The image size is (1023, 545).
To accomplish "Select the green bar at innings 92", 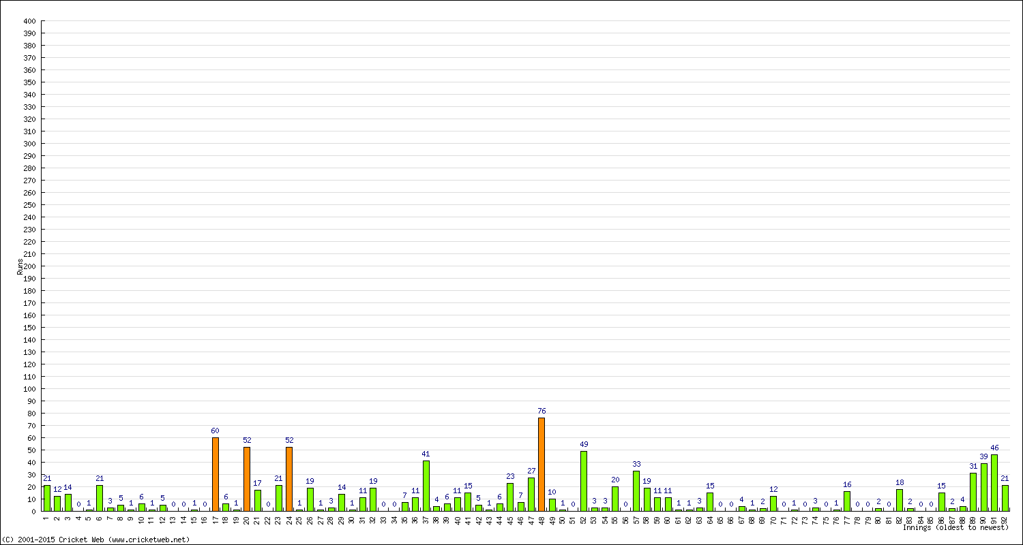I will click(1005, 498).
